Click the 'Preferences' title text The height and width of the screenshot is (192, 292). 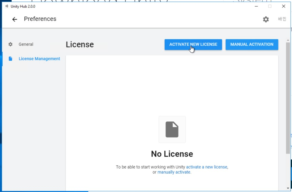pos(40,19)
